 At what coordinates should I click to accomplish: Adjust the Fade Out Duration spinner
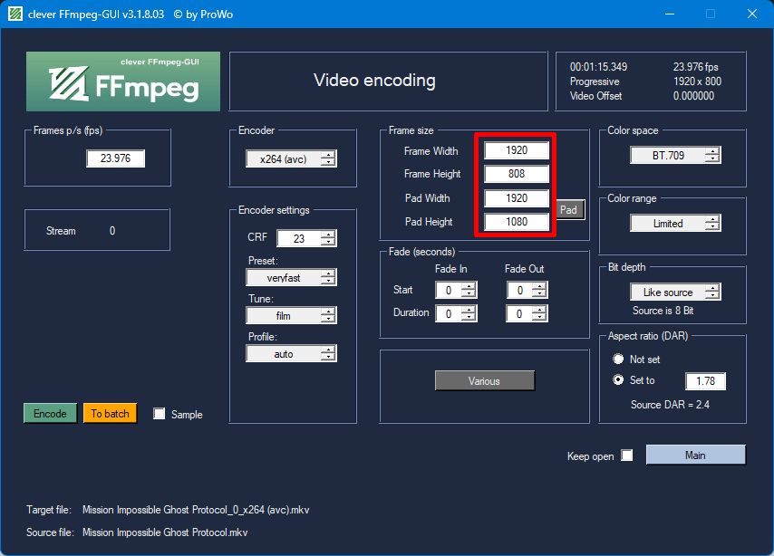tap(527, 313)
